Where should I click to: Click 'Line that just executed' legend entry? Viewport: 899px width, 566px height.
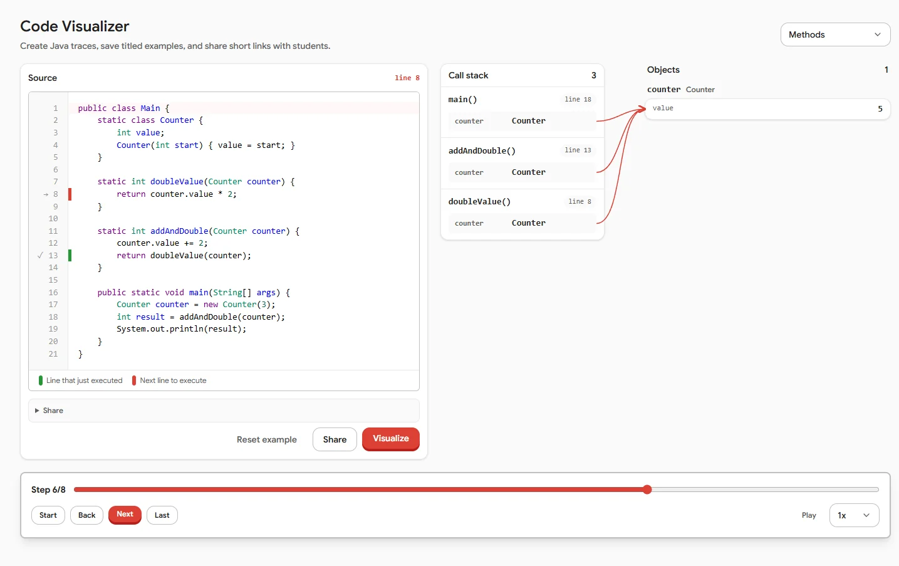click(x=81, y=380)
